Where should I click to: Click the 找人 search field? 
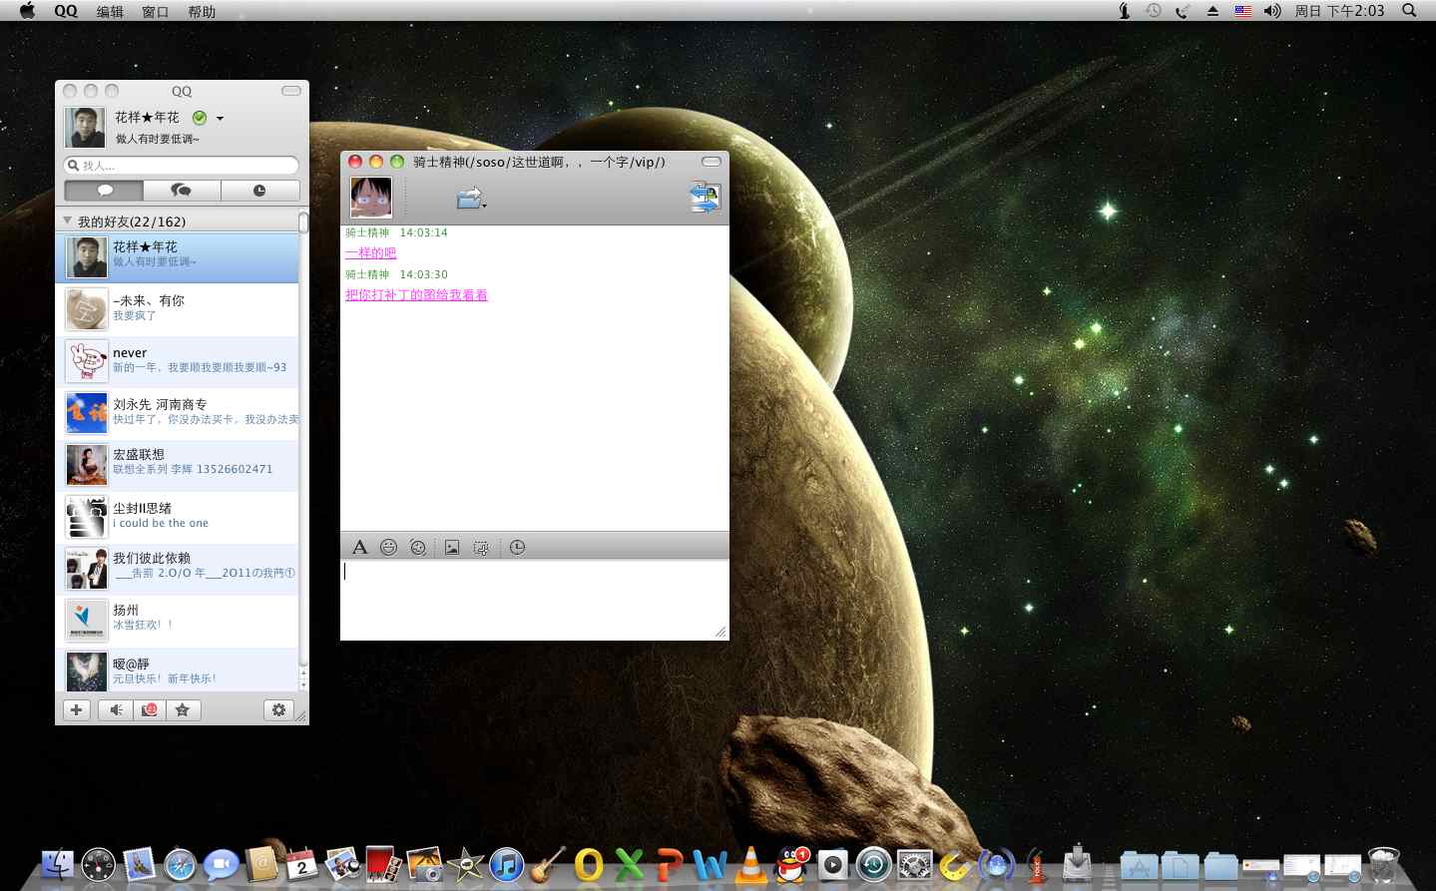tap(186, 166)
